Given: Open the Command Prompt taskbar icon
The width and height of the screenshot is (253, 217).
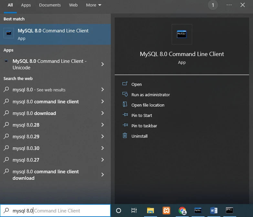Looking at the screenshot, I should (x=229, y=211).
